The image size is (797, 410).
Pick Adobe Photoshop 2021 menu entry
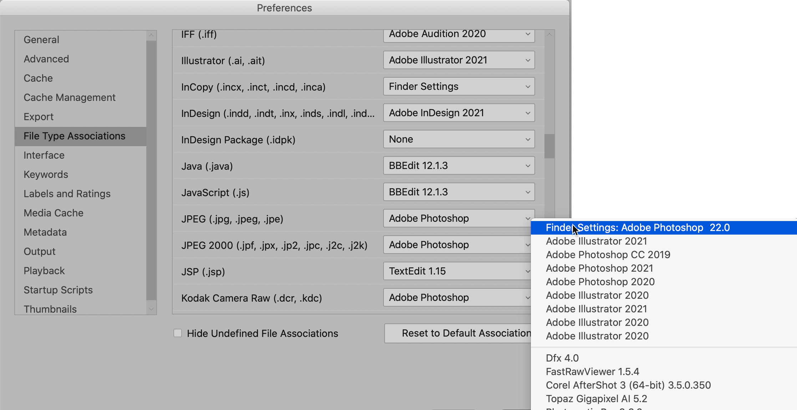(x=599, y=268)
